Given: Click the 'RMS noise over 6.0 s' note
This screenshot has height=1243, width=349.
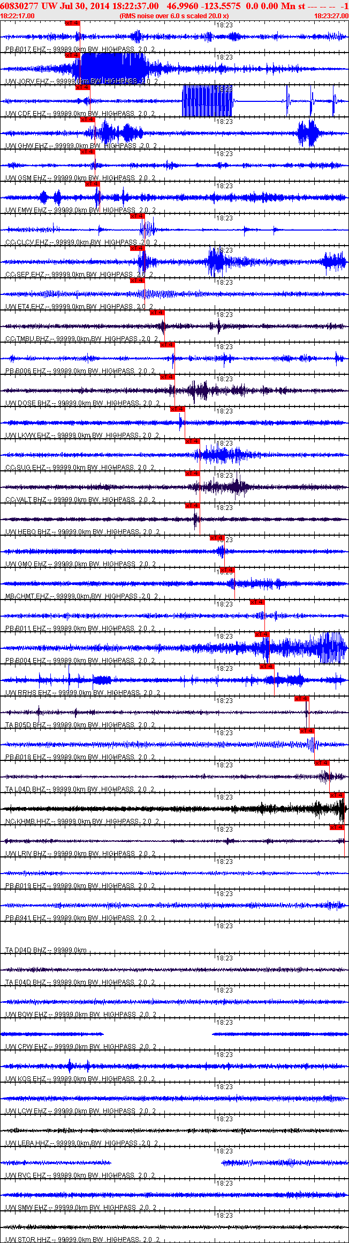Looking at the screenshot, I should (174, 16).
